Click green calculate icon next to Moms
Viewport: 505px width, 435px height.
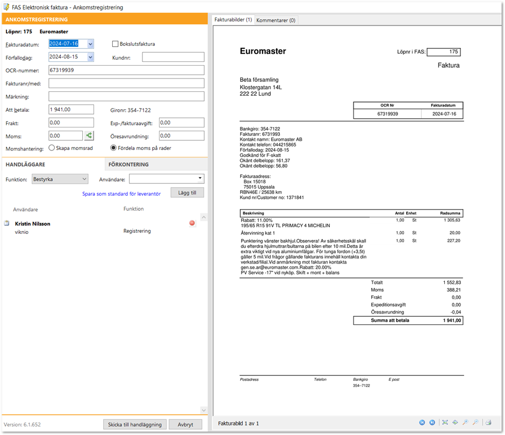pyautogui.click(x=89, y=136)
